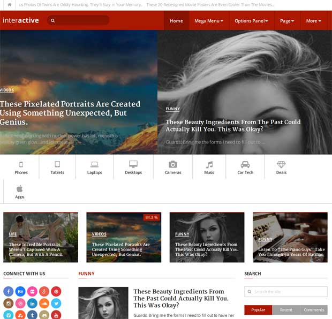Click the LinkedIn social icon

coord(33,303)
